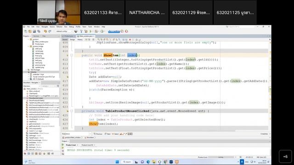The width and height of the screenshot is (294, 165).
Task: Click the Next button in find bar
Action: click(x=107, y=134)
